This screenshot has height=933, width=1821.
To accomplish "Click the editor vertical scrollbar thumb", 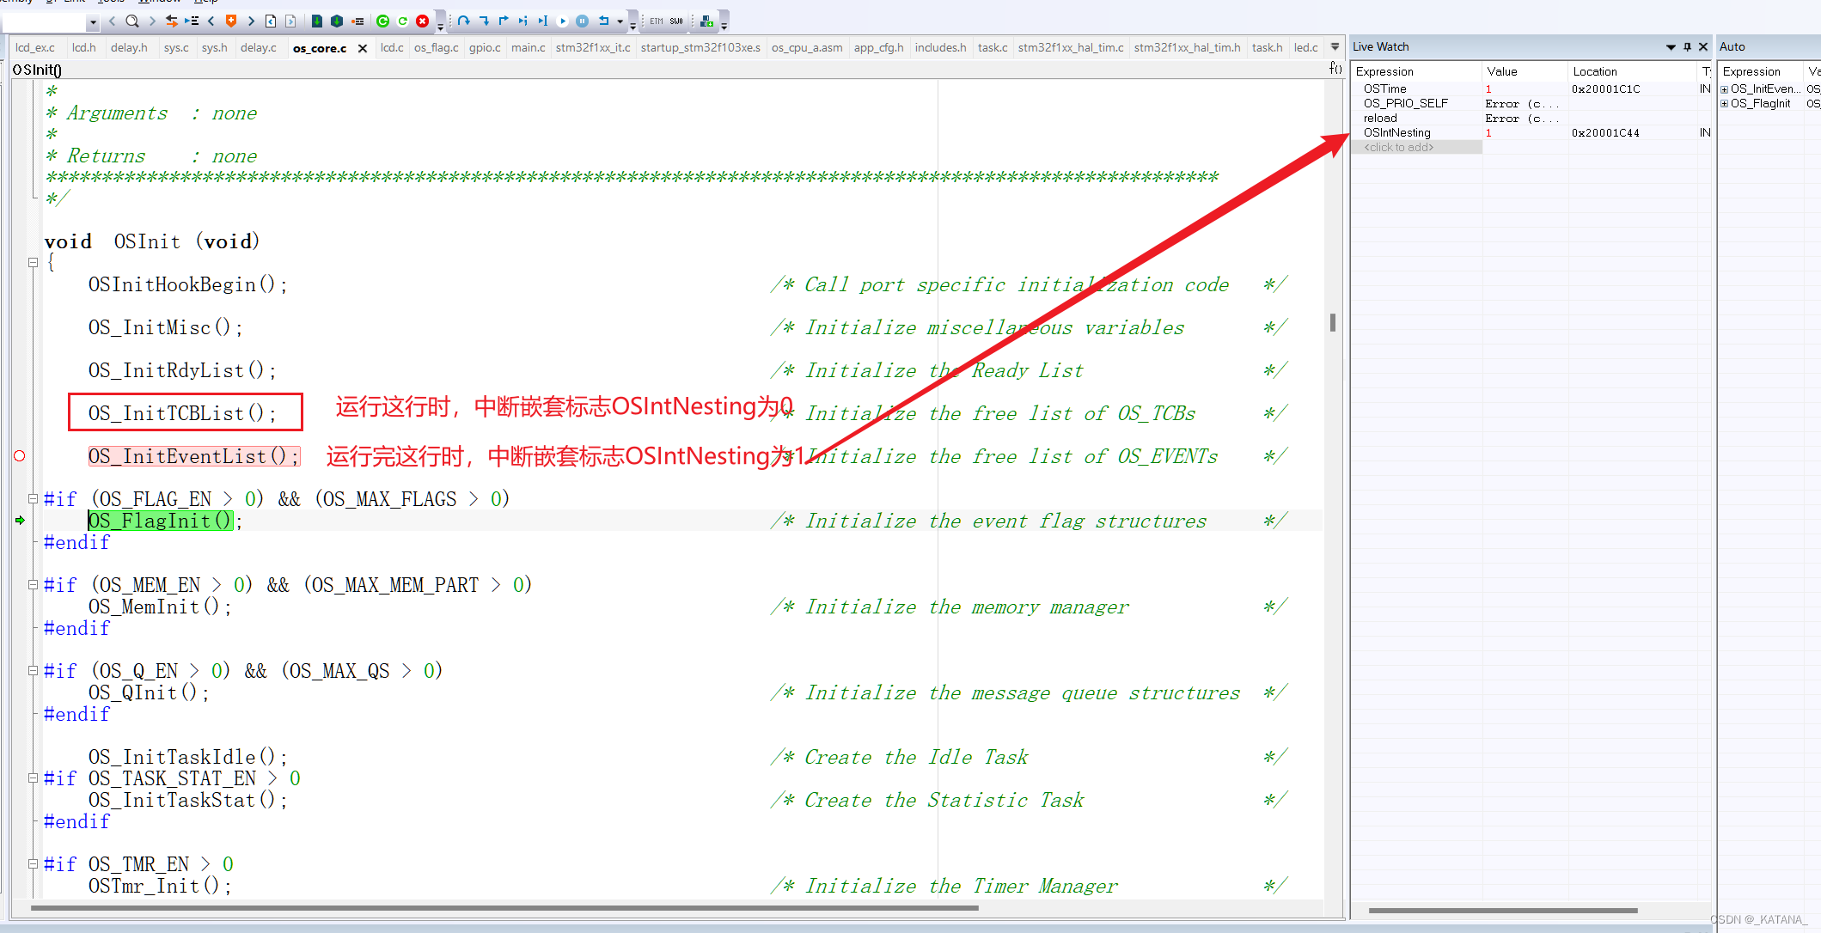I will click(1333, 322).
